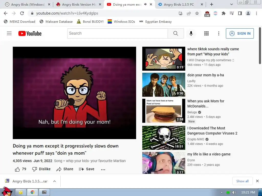Image resolution: width=262 pixels, height=196 pixels.
Task: Open Egyptian Embassy bookmark
Action: click(155, 21)
